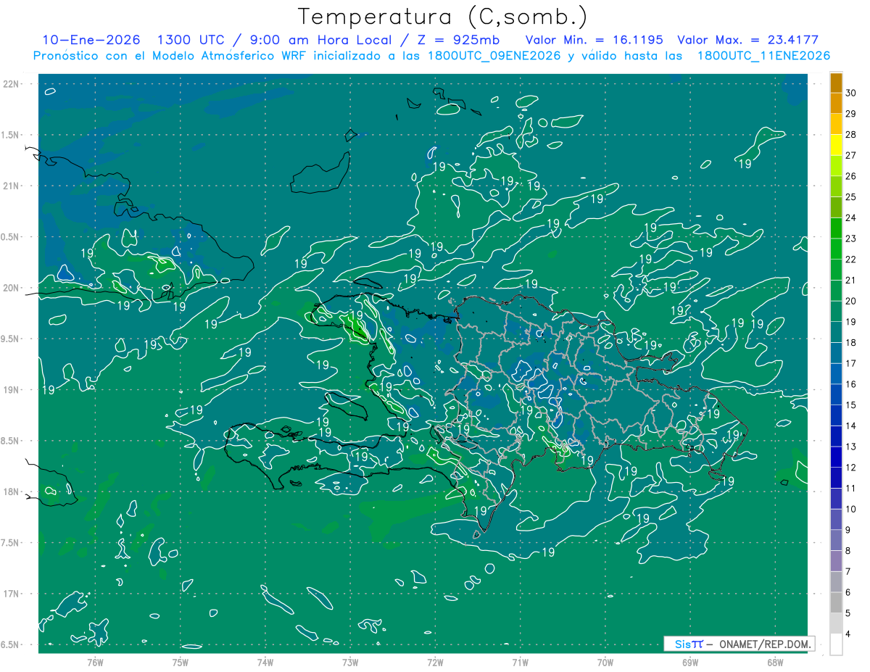Click the title "Temperatura (C,somb.)"
The image size is (870, 672).
443,17
